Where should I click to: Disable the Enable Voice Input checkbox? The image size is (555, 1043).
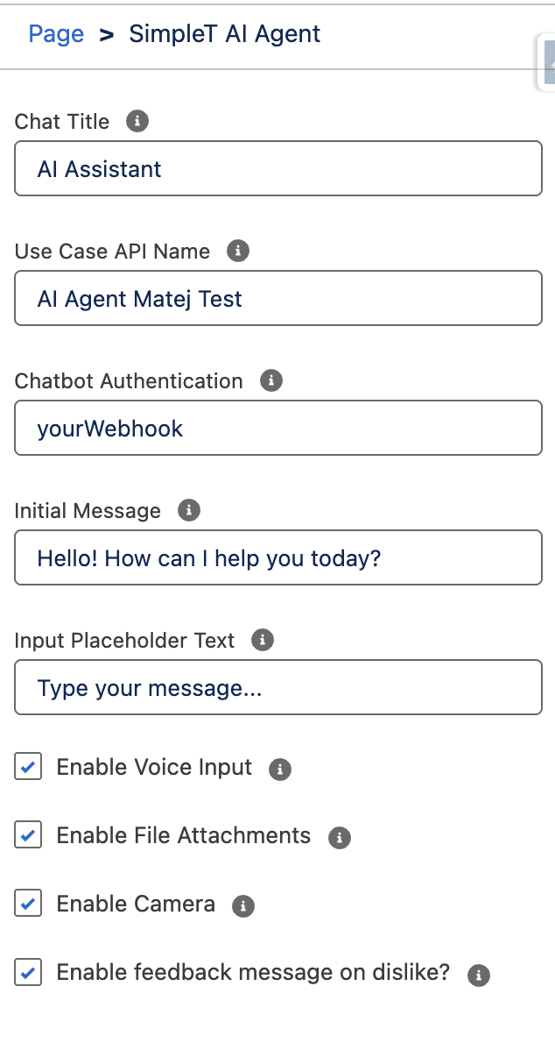pos(27,766)
